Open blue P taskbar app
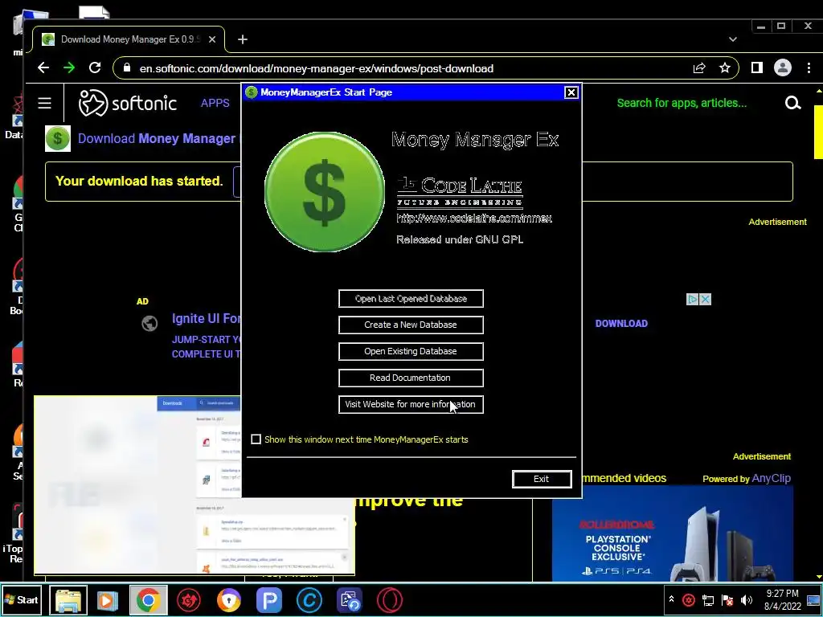Screen dimensions: 823x617 (x=268, y=600)
